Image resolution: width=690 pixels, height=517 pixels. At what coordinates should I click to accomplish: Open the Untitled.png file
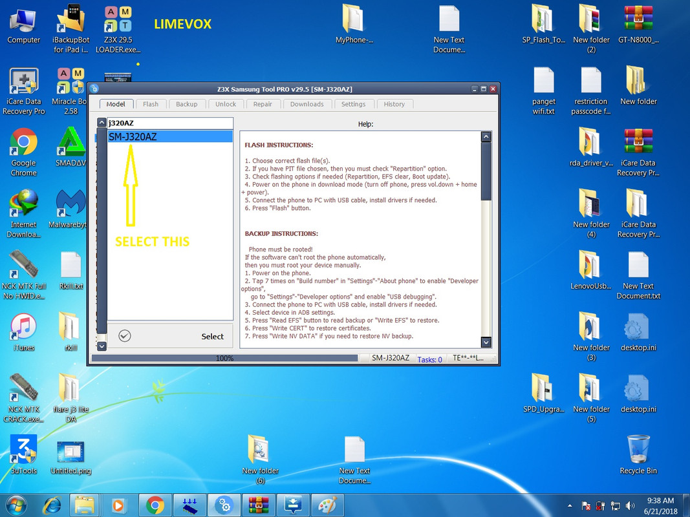pyautogui.click(x=71, y=457)
